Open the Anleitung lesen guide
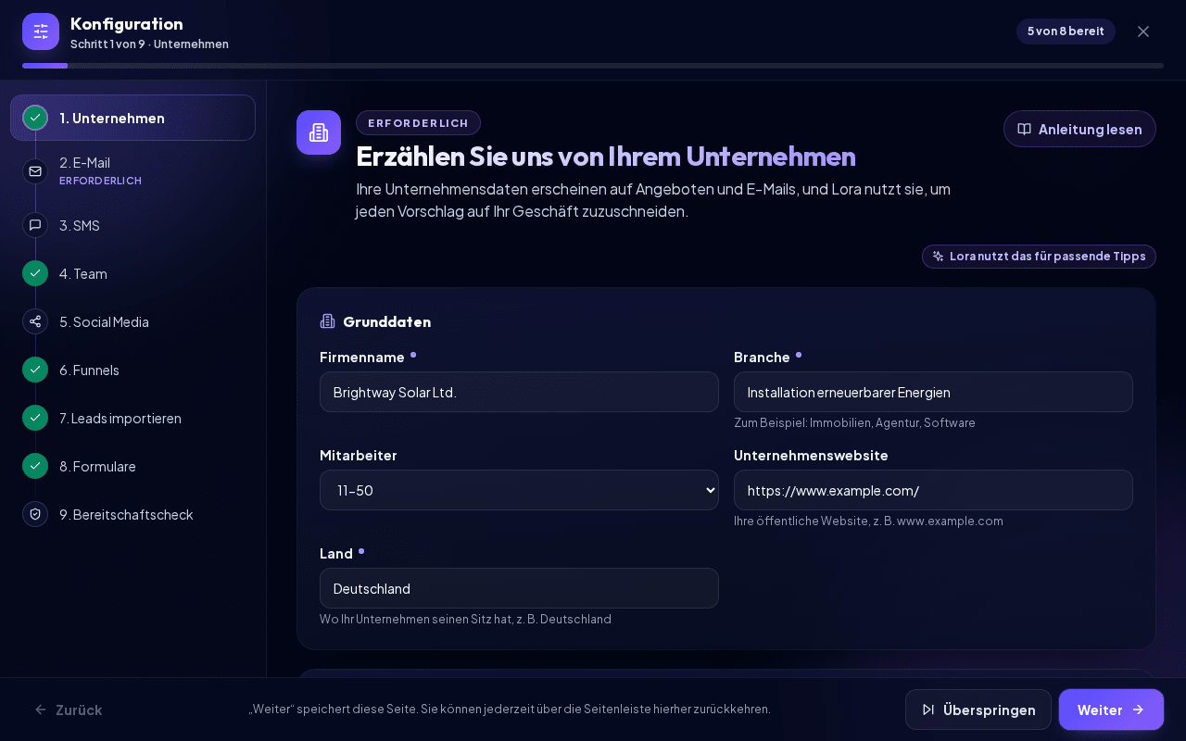1186x741 pixels. click(1079, 129)
